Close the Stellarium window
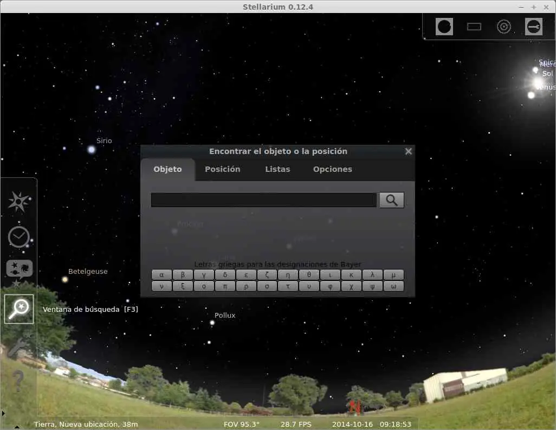 tap(546, 7)
